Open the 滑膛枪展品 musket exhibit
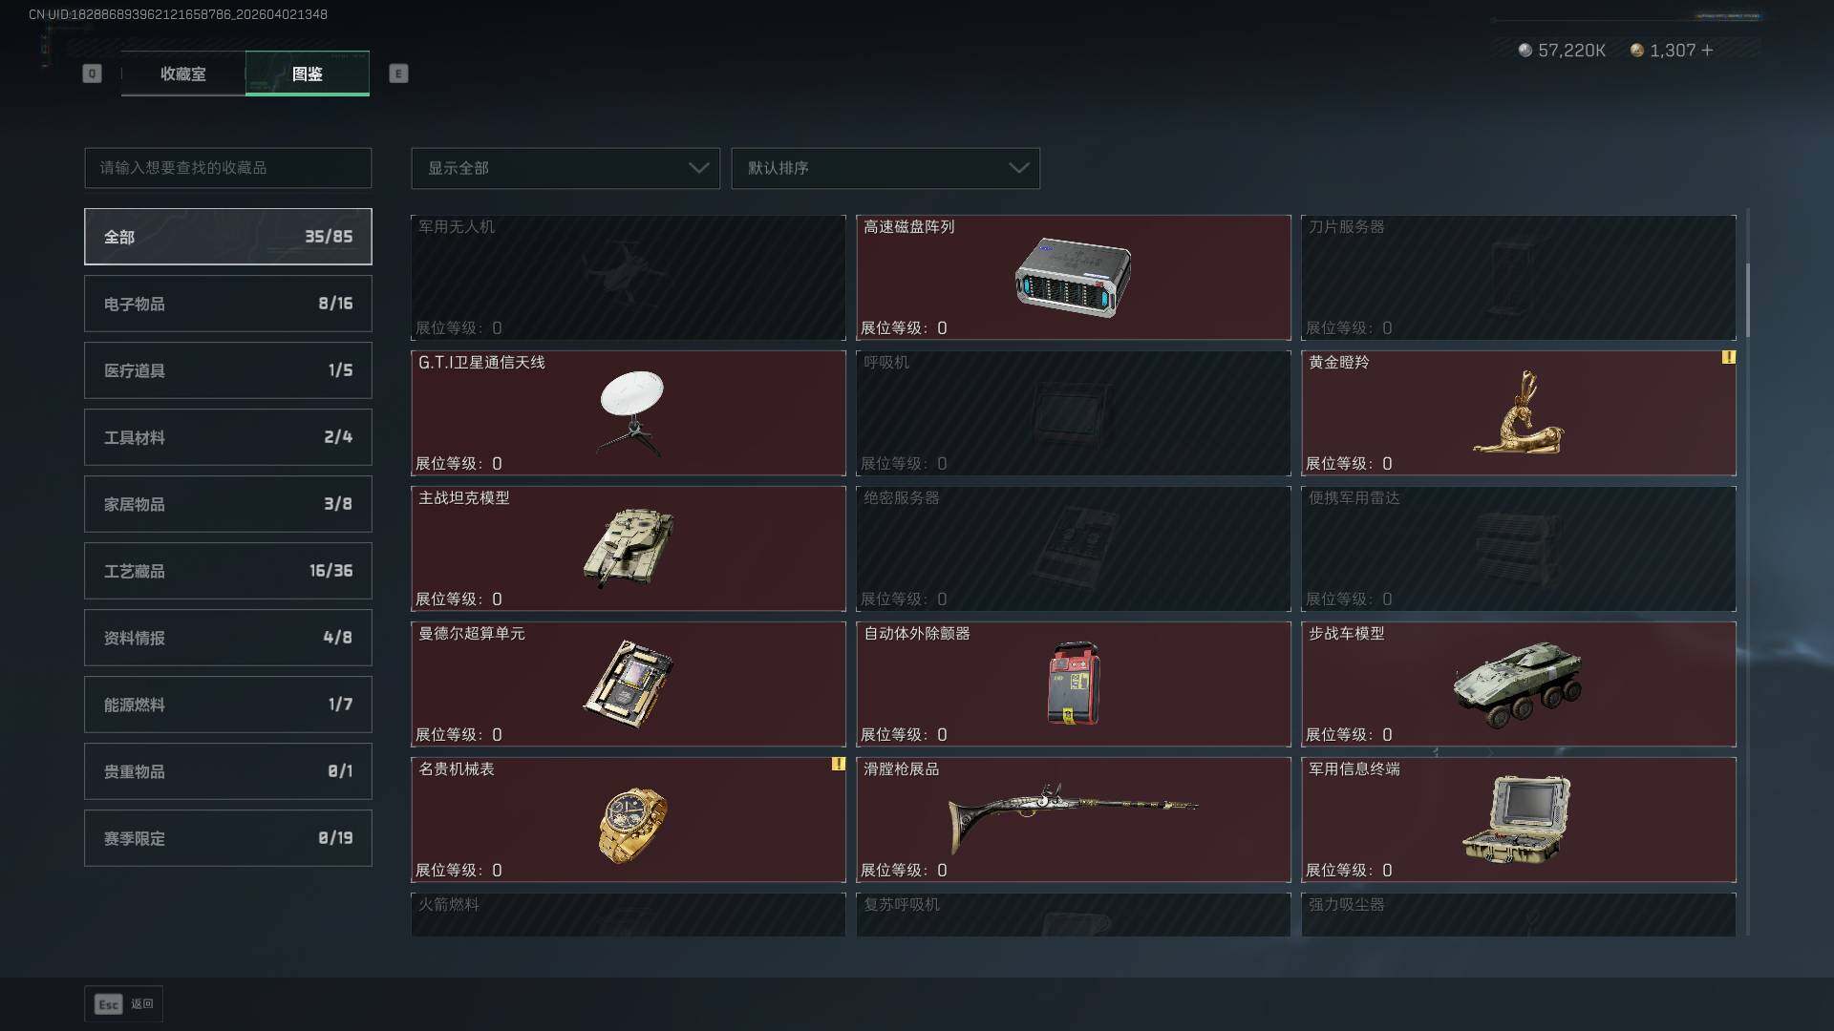This screenshot has height=1031, width=1834. pyautogui.click(x=1073, y=820)
